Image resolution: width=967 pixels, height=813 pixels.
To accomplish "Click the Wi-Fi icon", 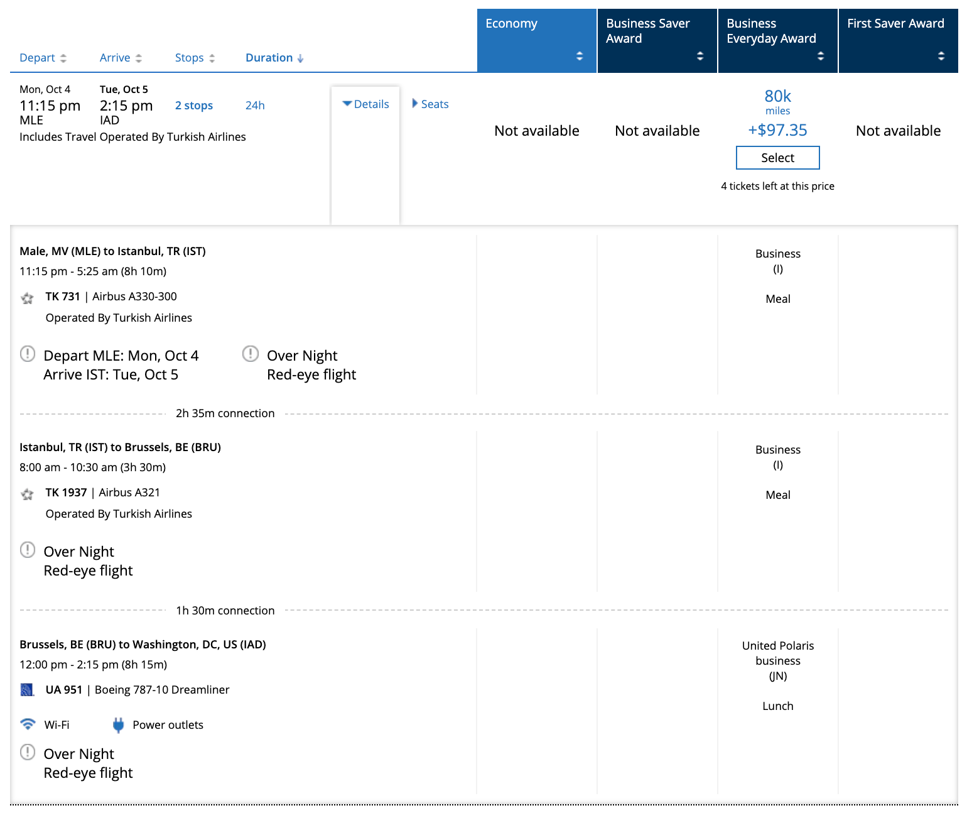I will (28, 724).
